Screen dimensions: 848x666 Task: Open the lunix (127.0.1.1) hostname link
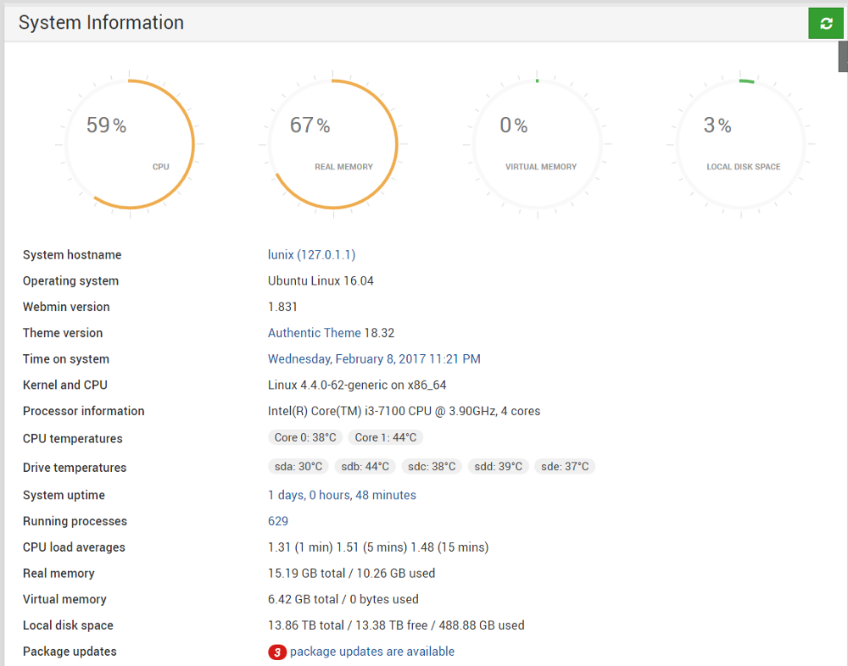[311, 254]
